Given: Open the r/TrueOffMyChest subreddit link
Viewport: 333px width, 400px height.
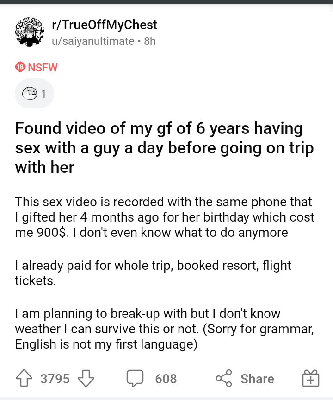Looking at the screenshot, I should (105, 25).
